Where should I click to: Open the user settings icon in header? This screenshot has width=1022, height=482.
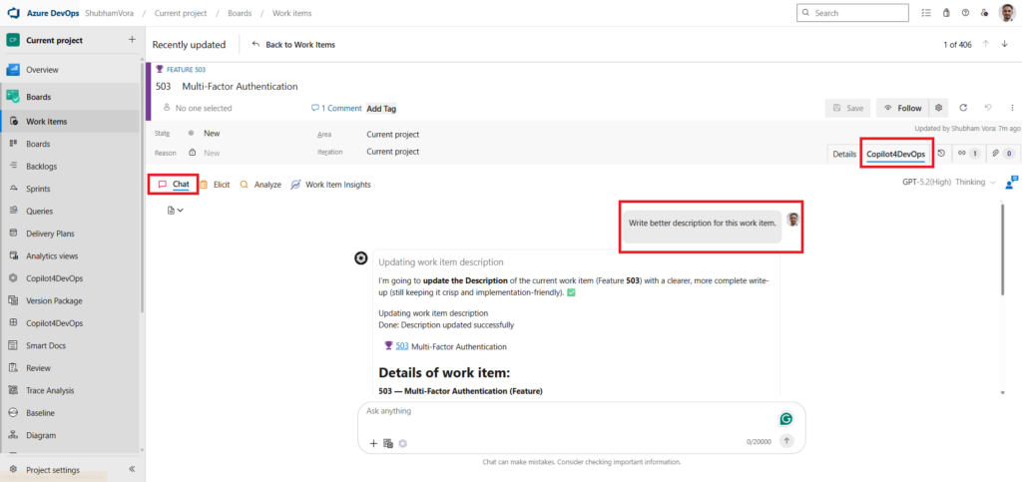pos(985,13)
